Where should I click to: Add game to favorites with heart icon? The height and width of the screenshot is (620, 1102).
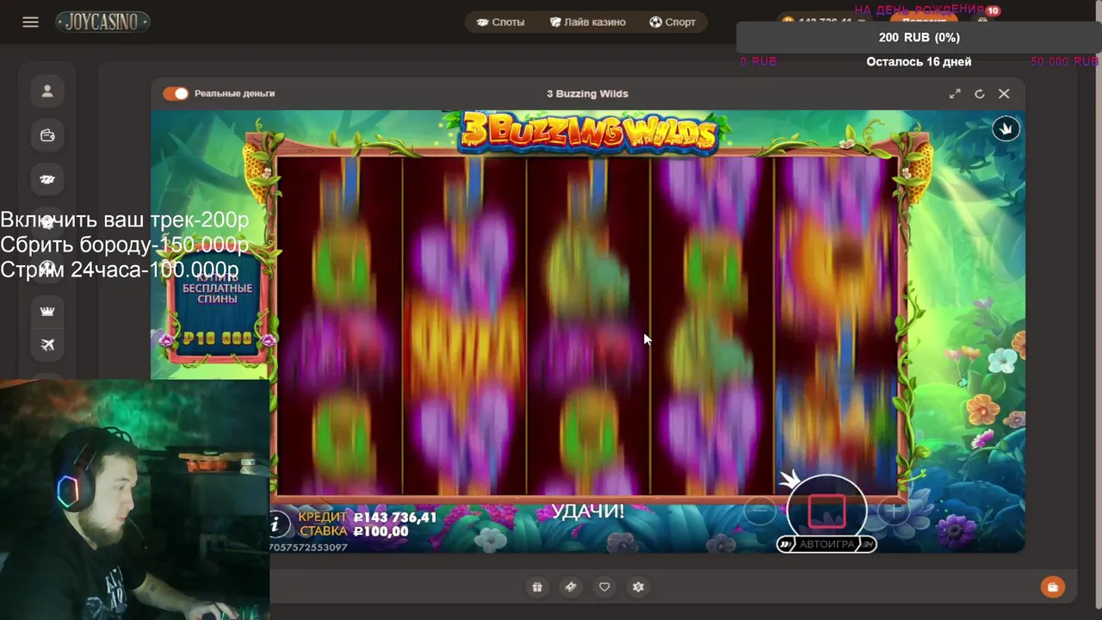(x=604, y=587)
